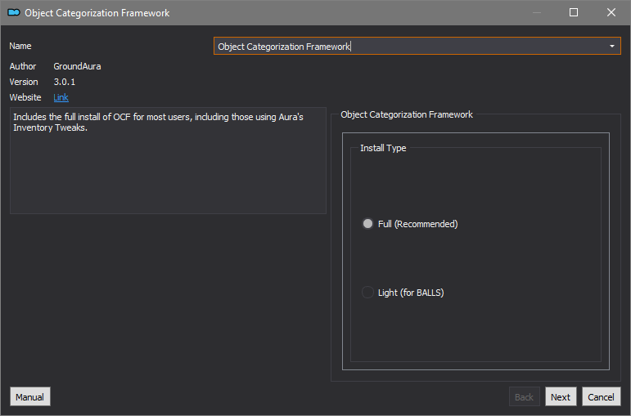Maximize the installer window
The image size is (631, 416).
tap(574, 12)
